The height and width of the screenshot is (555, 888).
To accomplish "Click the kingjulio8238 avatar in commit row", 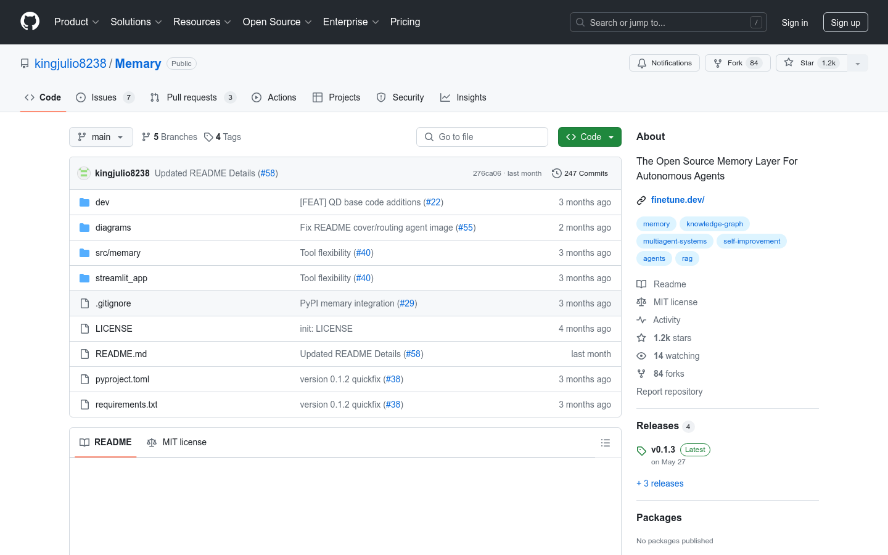I will tap(84, 173).
